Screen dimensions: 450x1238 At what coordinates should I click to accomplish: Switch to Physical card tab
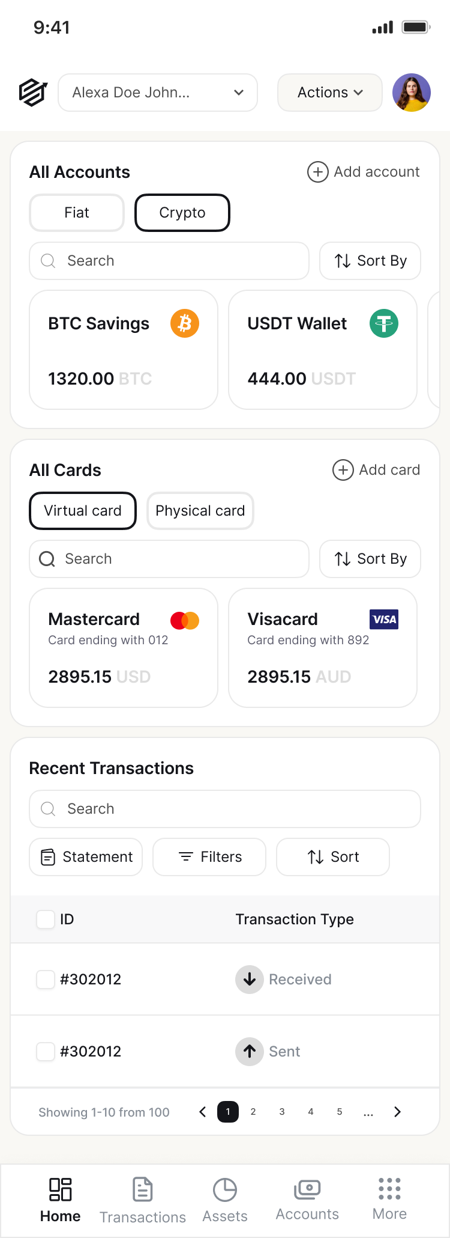tap(200, 511)
